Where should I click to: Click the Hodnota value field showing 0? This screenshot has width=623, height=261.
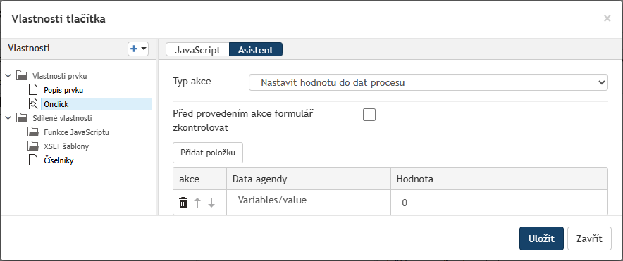coord(499,203)
